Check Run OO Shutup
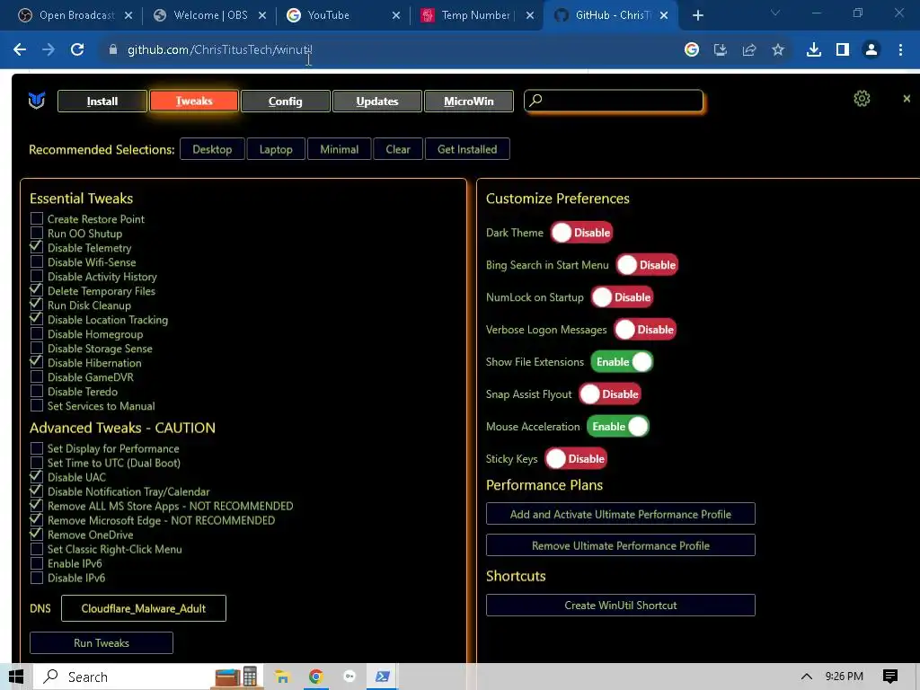 pos(36,233)
